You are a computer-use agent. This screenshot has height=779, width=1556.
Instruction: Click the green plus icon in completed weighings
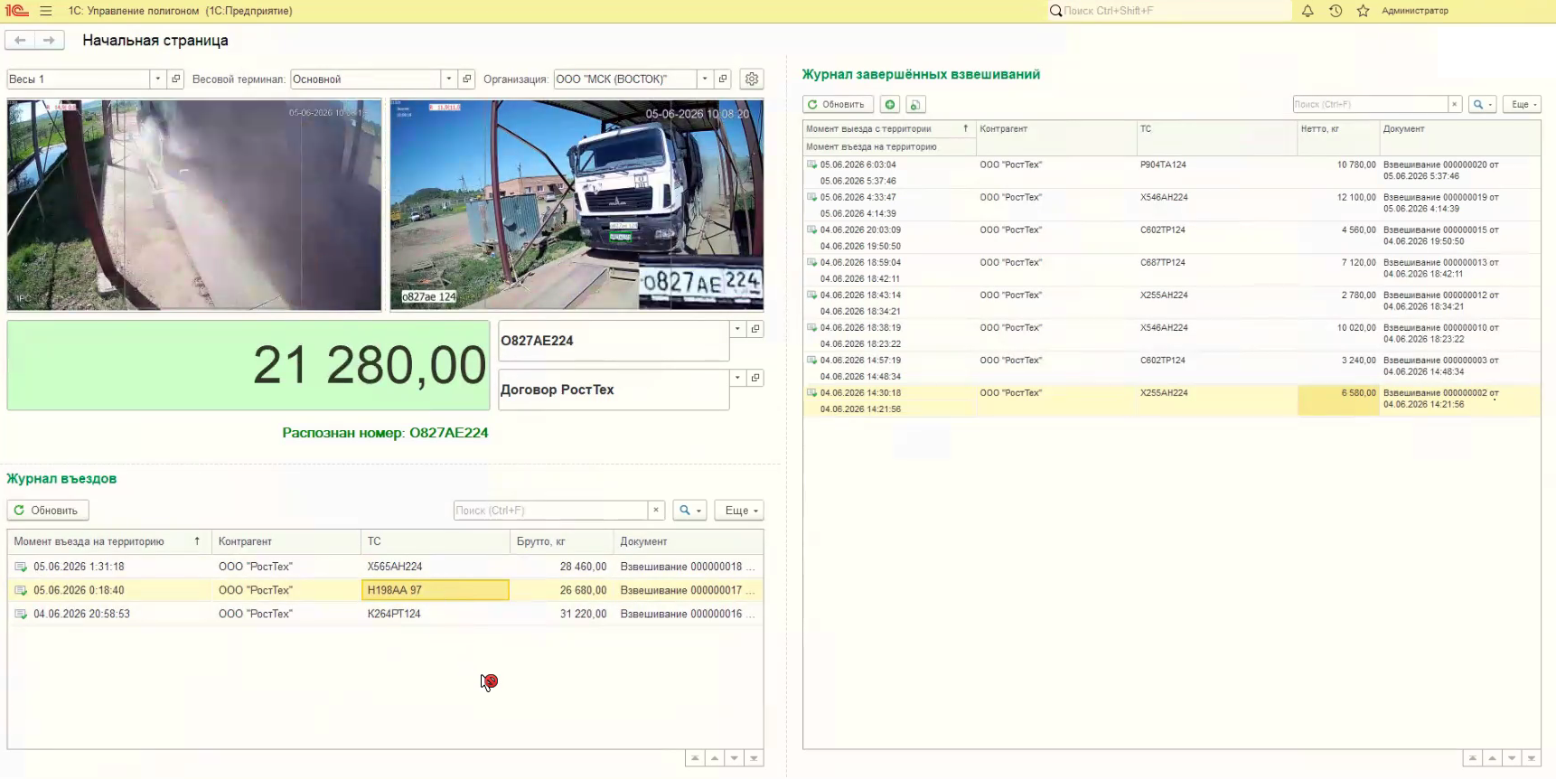tap(890, 105)
